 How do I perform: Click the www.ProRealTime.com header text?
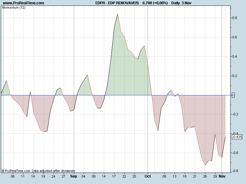tap(24, 3)
